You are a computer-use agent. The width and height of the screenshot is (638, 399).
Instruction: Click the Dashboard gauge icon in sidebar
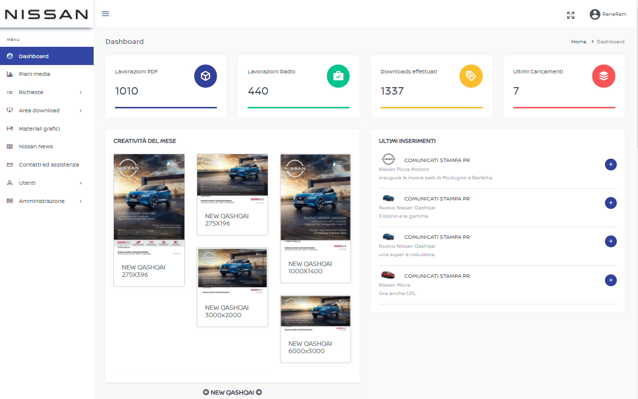(x=10, y=56)
